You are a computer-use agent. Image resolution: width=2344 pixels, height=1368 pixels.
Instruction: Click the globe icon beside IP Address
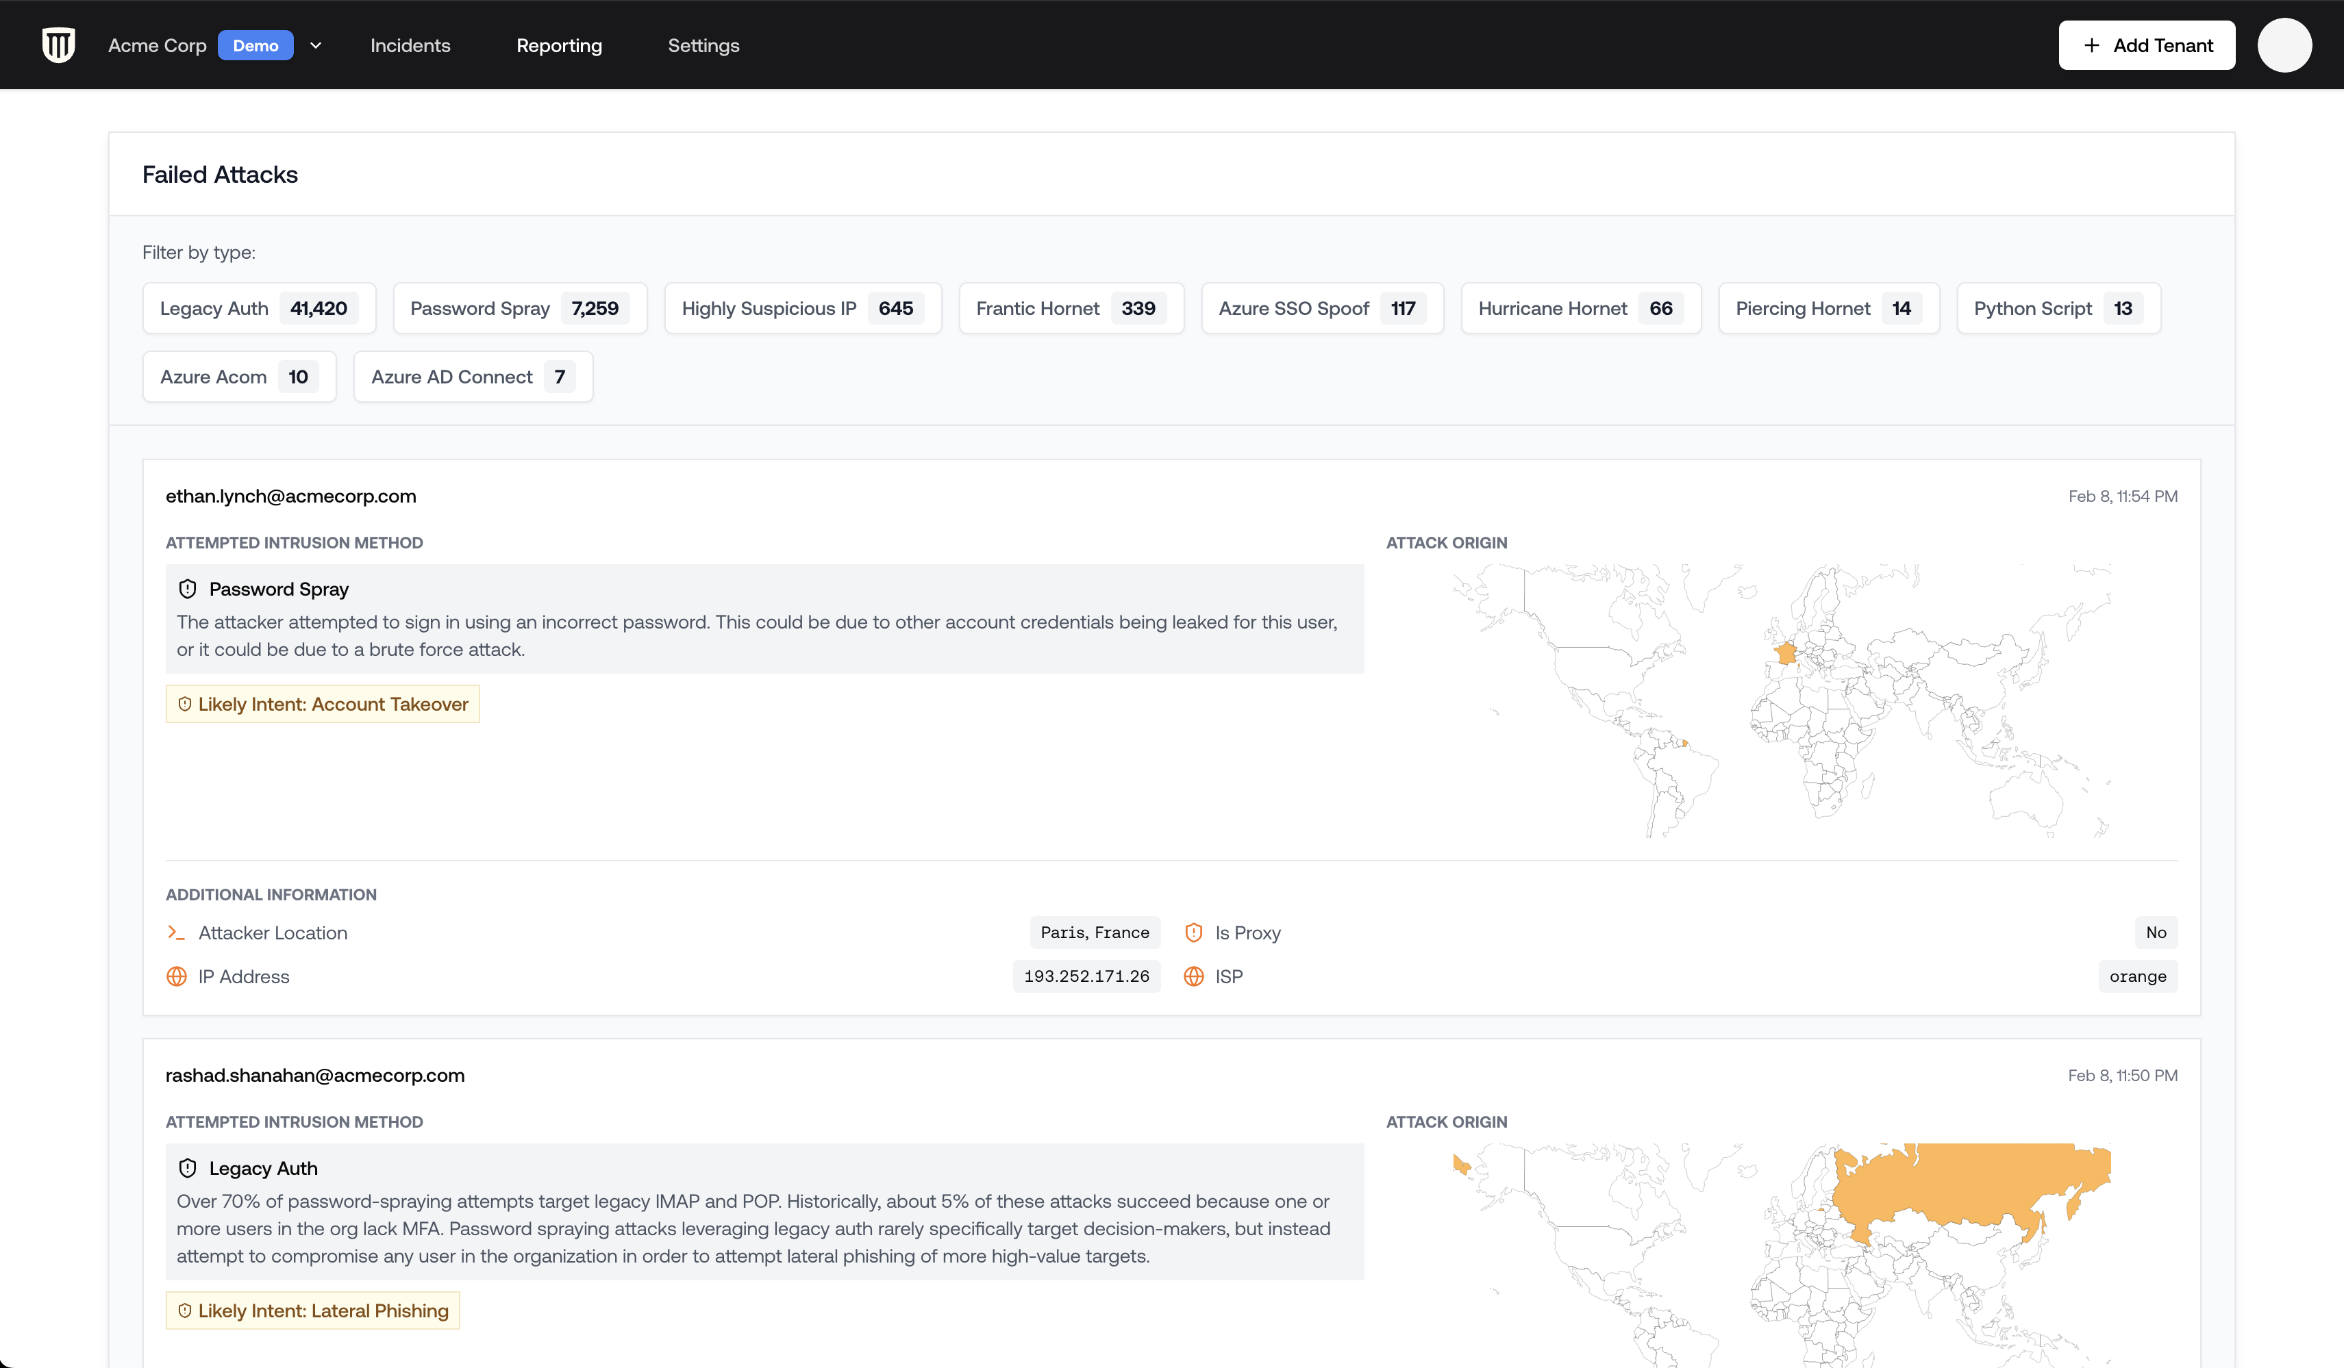pos(176,976)
